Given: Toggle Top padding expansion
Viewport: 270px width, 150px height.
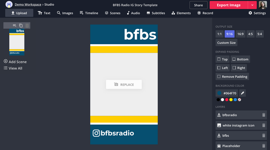Looking at the screenshot, I should pyautogui.click(x=222, y=59).
